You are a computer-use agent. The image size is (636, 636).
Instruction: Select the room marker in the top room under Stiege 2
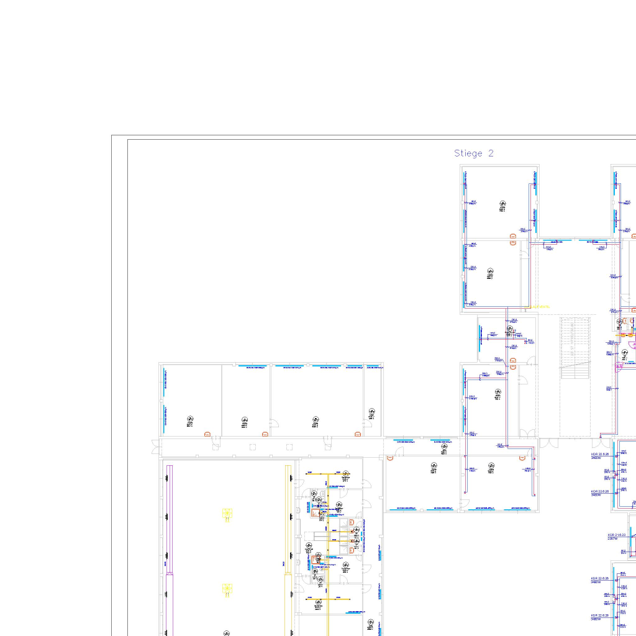pos(502,205)
